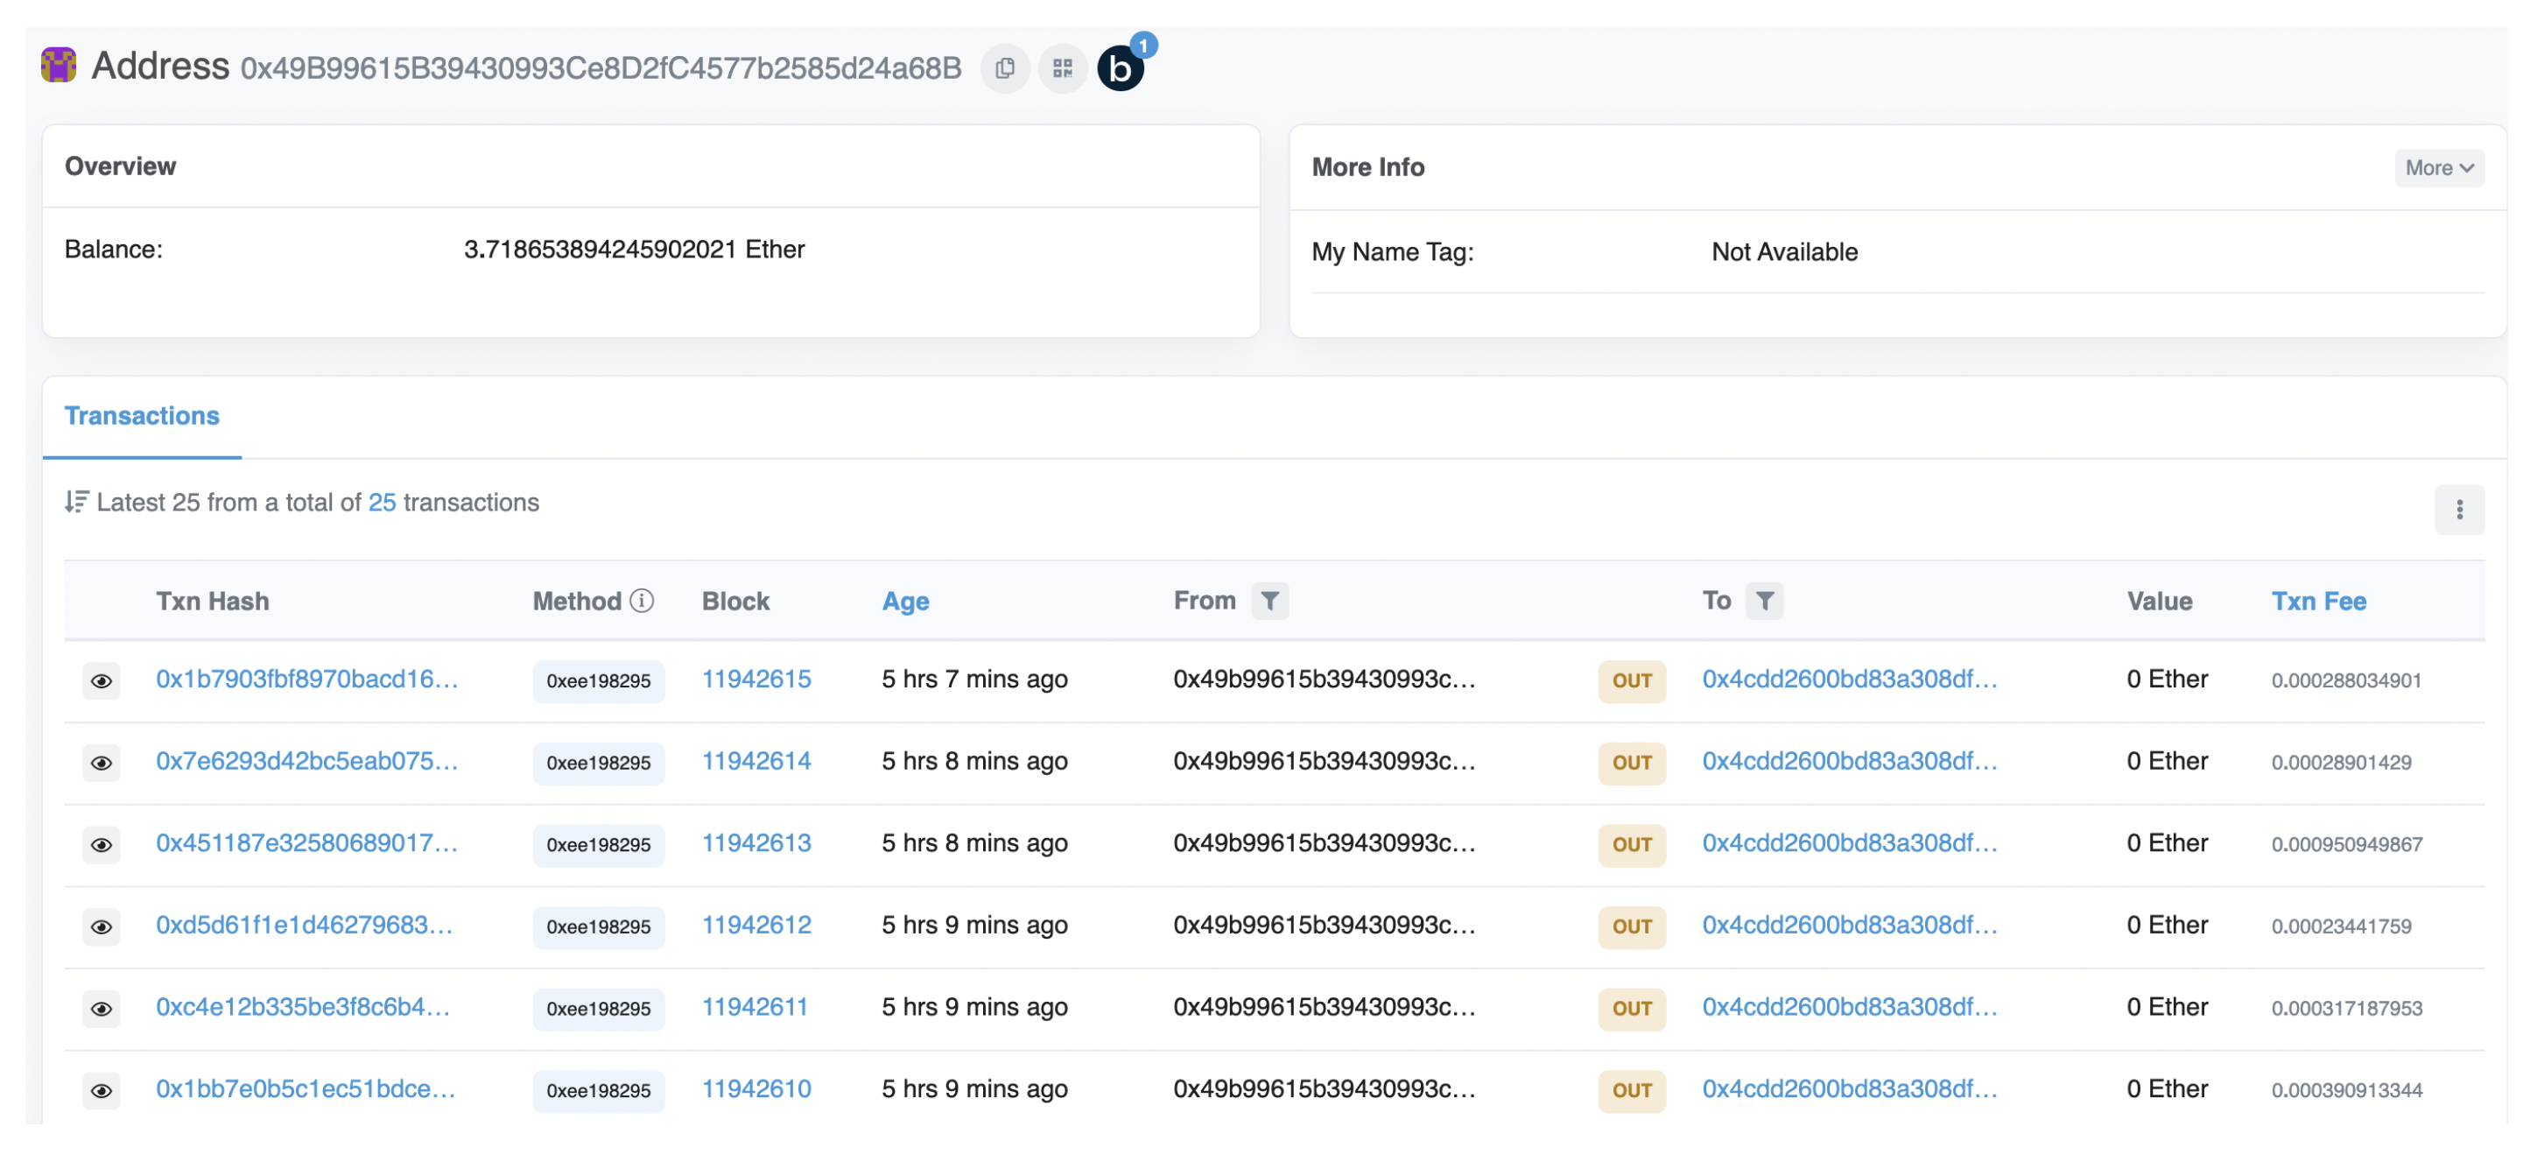This screenshot has height=1155, width=2530.
Task: Toggle eye preview for block 11942613 row
Action: tap(102, 845)
